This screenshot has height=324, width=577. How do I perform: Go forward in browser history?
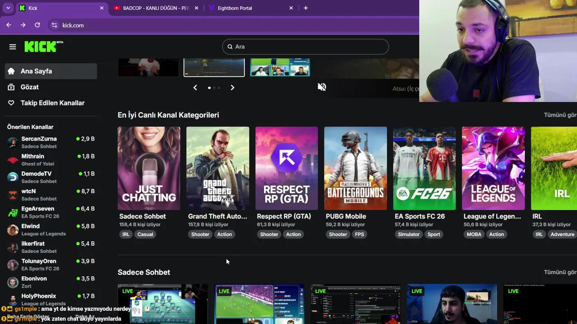pyautogui.click(x=23, y=25)
